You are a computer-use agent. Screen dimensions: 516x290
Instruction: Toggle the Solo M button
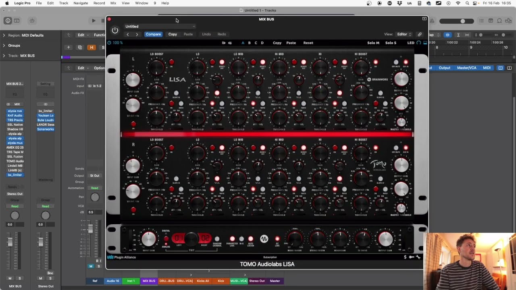click(373, 43)
